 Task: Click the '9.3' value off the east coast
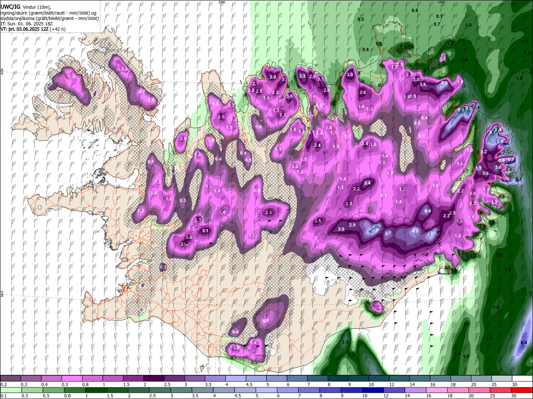pyautogui.click(x=518, y=180)
